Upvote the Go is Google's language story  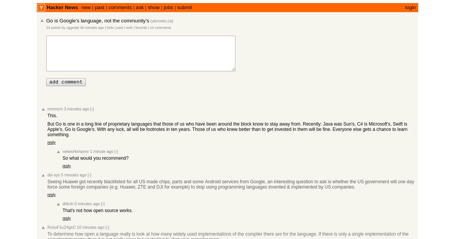(x=42, y=21)
